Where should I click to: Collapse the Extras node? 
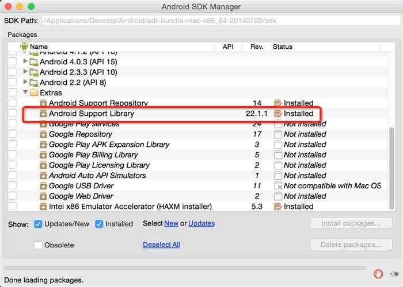click(x=25, y=92)
